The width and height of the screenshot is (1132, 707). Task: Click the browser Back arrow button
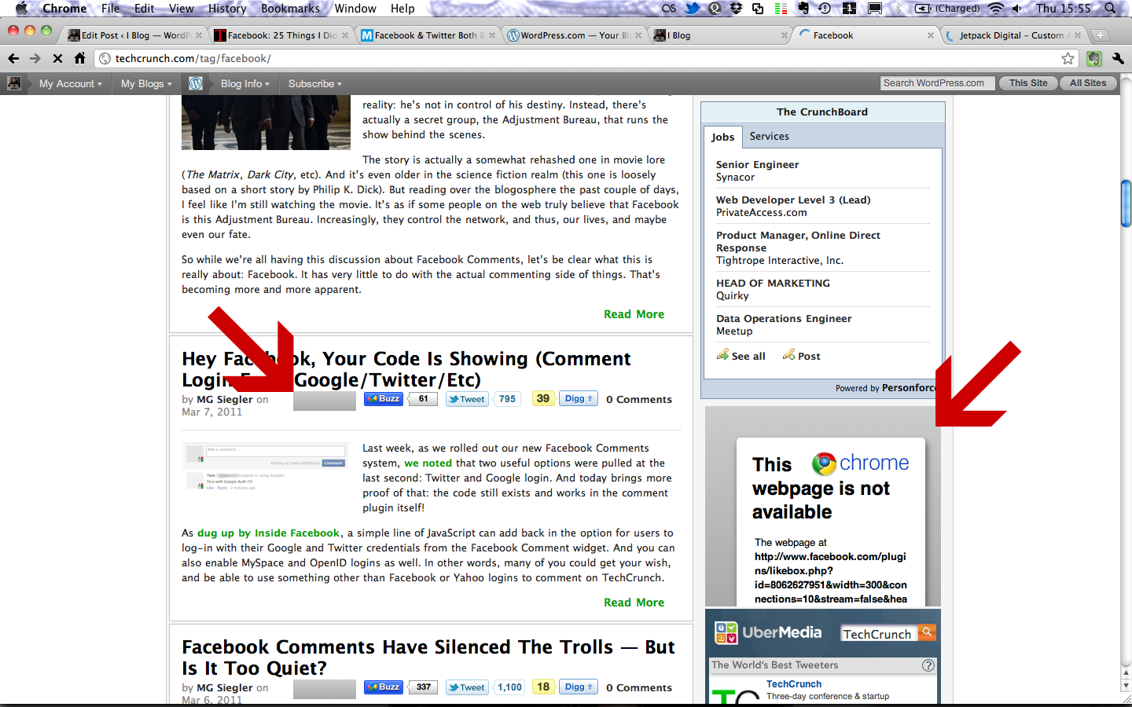[13, 58]
